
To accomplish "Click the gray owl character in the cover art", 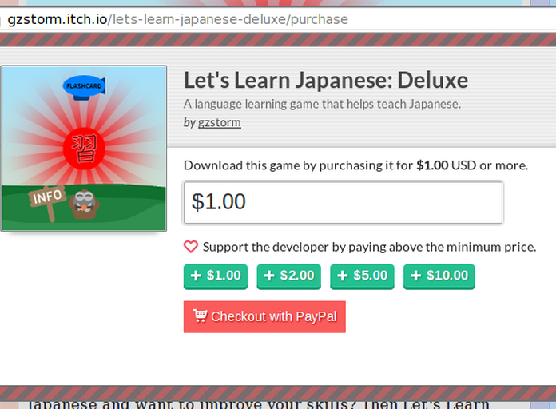I will click(84, 204).
